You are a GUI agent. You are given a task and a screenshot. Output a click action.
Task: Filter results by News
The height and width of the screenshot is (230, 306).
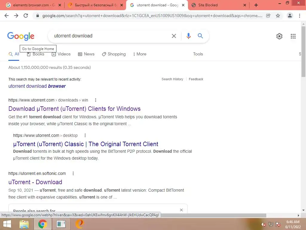tap(86, 54)
